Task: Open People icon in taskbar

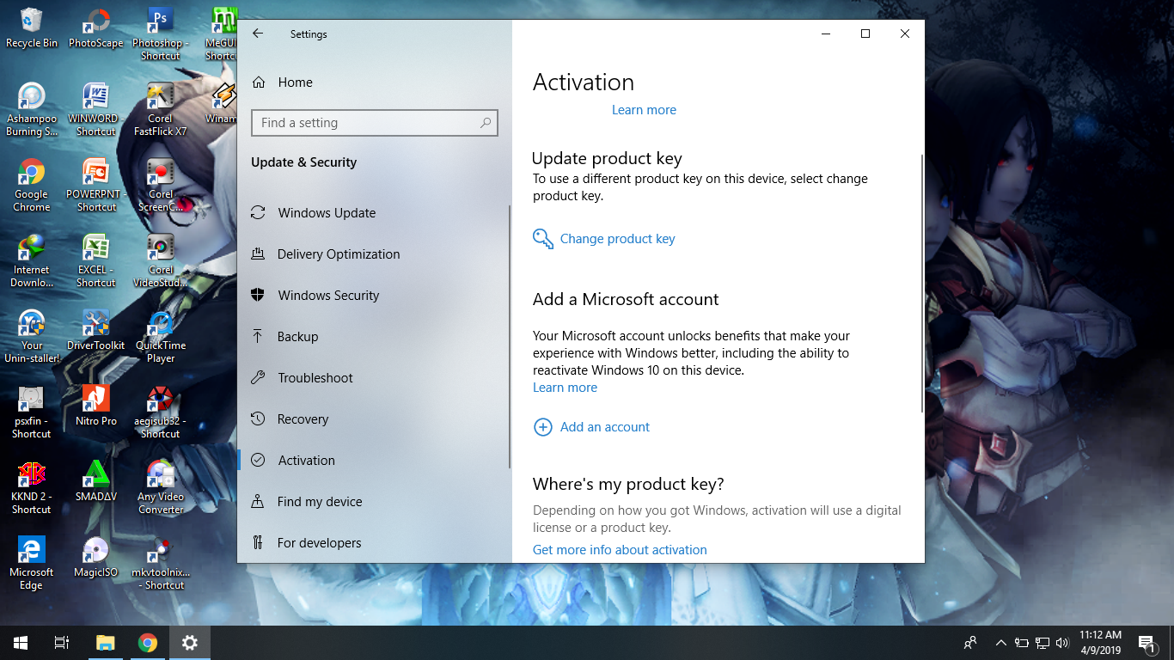Action: (x=970, y=643)
